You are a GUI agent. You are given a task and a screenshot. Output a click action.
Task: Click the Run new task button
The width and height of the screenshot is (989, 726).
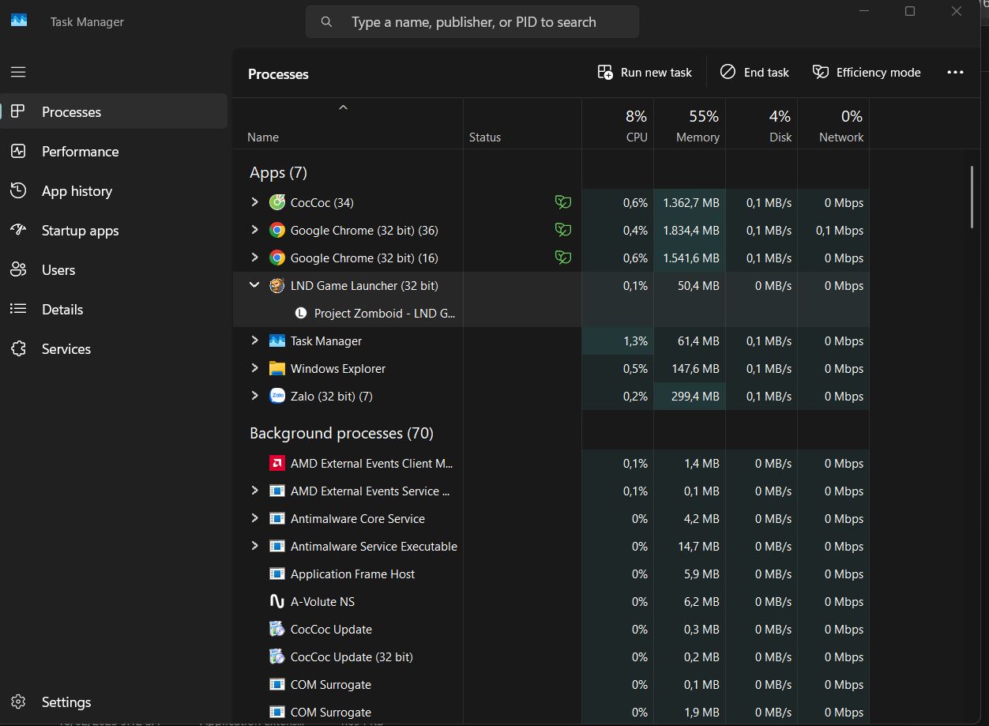point(645,73)
